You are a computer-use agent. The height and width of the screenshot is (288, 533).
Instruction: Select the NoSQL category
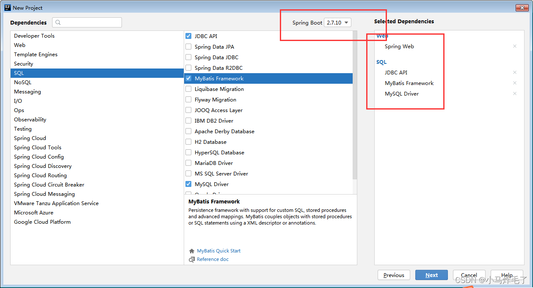[x=97, y=82]
